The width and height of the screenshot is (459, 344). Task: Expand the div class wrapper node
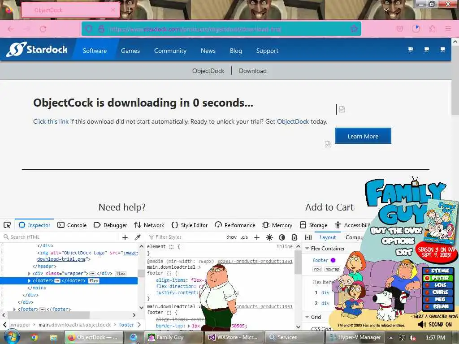coord(29,274)
